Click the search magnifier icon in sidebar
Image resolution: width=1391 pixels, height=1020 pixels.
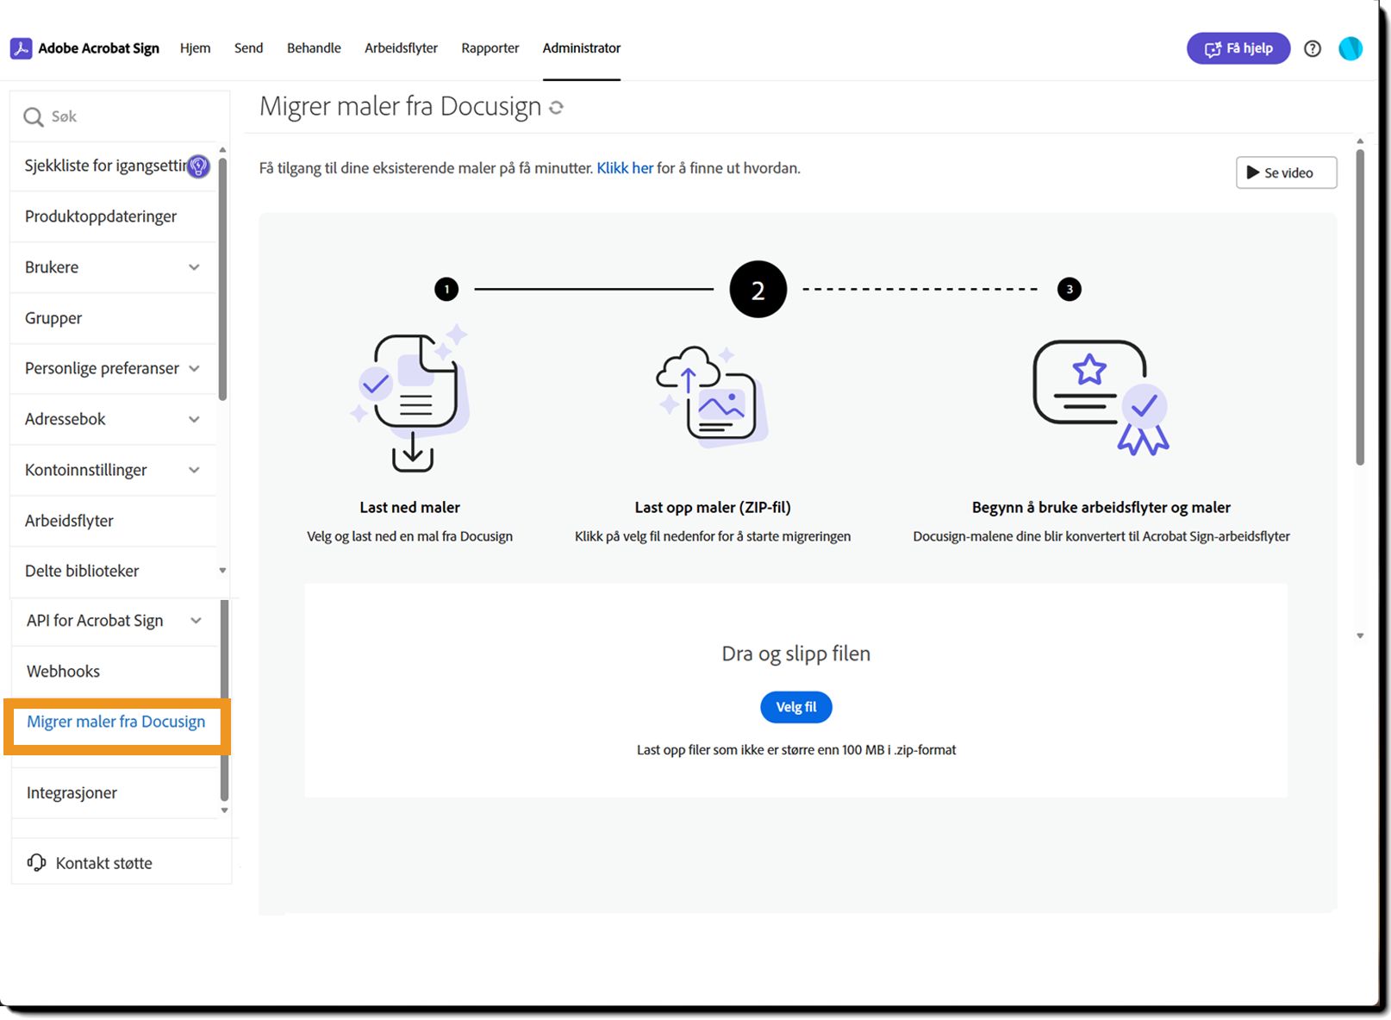[34, 117]
